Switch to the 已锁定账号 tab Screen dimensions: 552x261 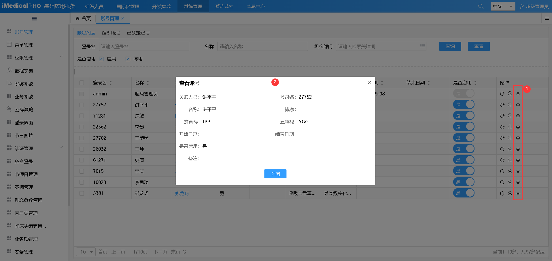point(138,33)
